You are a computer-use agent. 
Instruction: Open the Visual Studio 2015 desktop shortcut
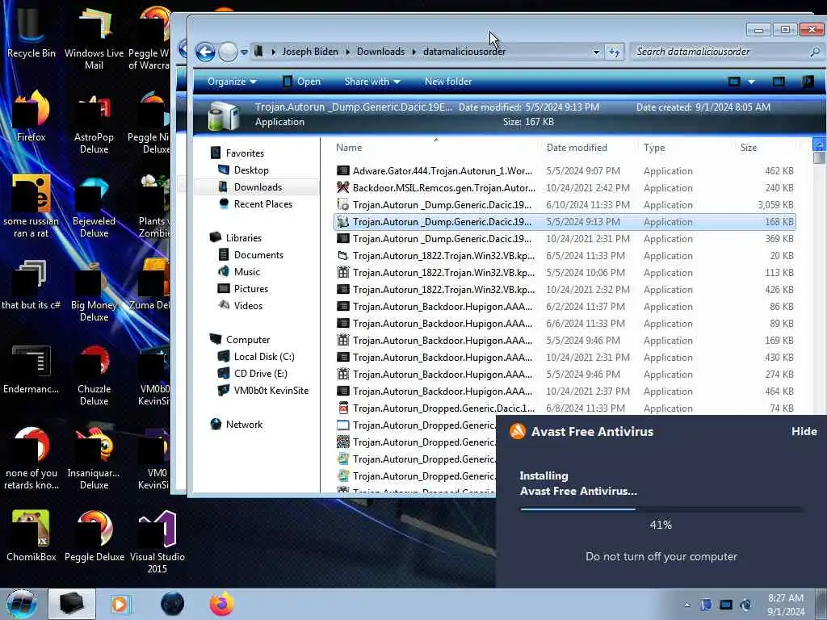pos(157,542)
